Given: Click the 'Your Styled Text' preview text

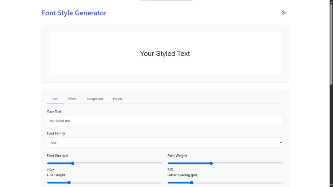Looking at the screenshot, I should [x=165, y=54].
